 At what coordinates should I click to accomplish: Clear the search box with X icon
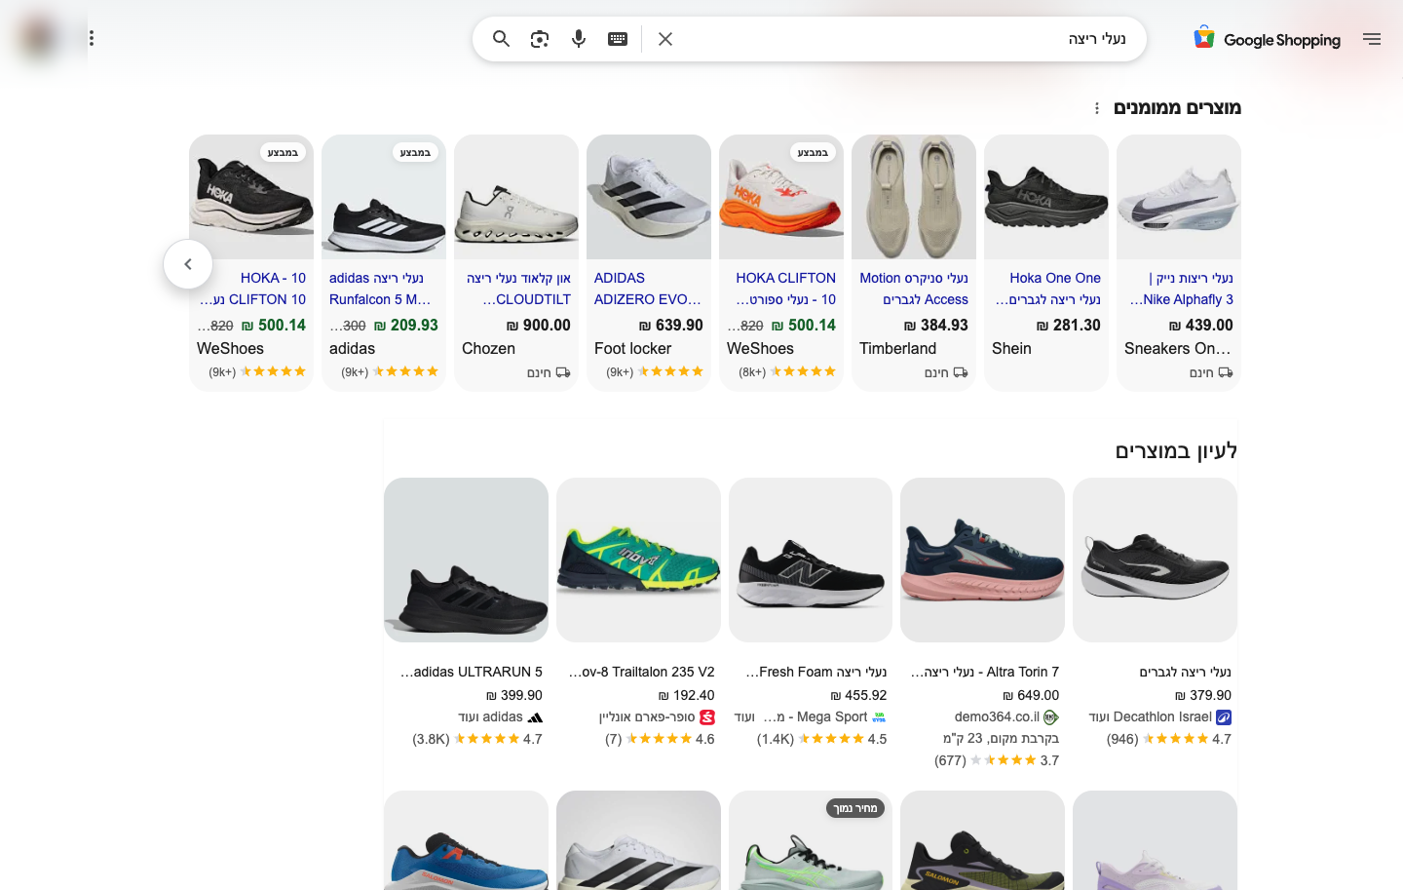click(x=665, y=39)
